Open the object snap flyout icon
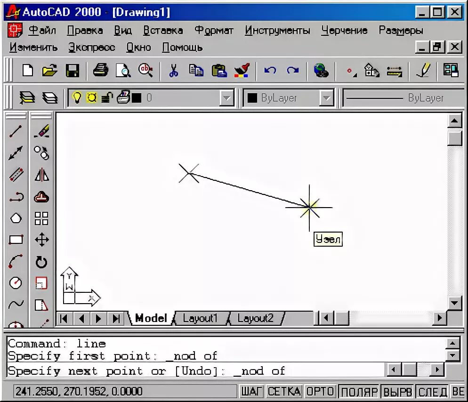This screenshot has height=402, width=468. click(x=351, y=72)
